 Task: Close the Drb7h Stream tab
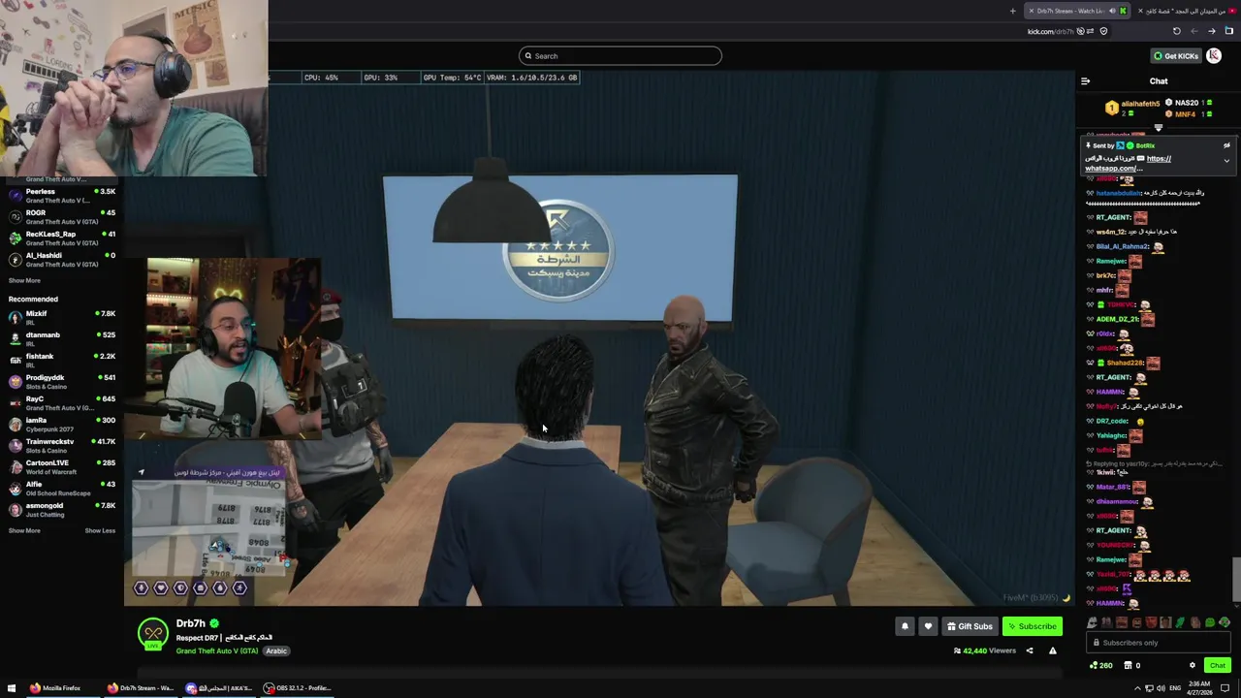point(1032,11)
